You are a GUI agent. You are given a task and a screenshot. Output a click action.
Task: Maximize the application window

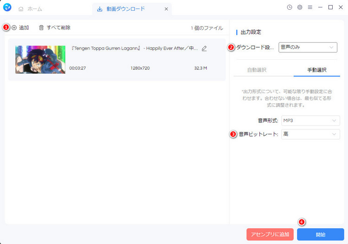click(330, 7)
